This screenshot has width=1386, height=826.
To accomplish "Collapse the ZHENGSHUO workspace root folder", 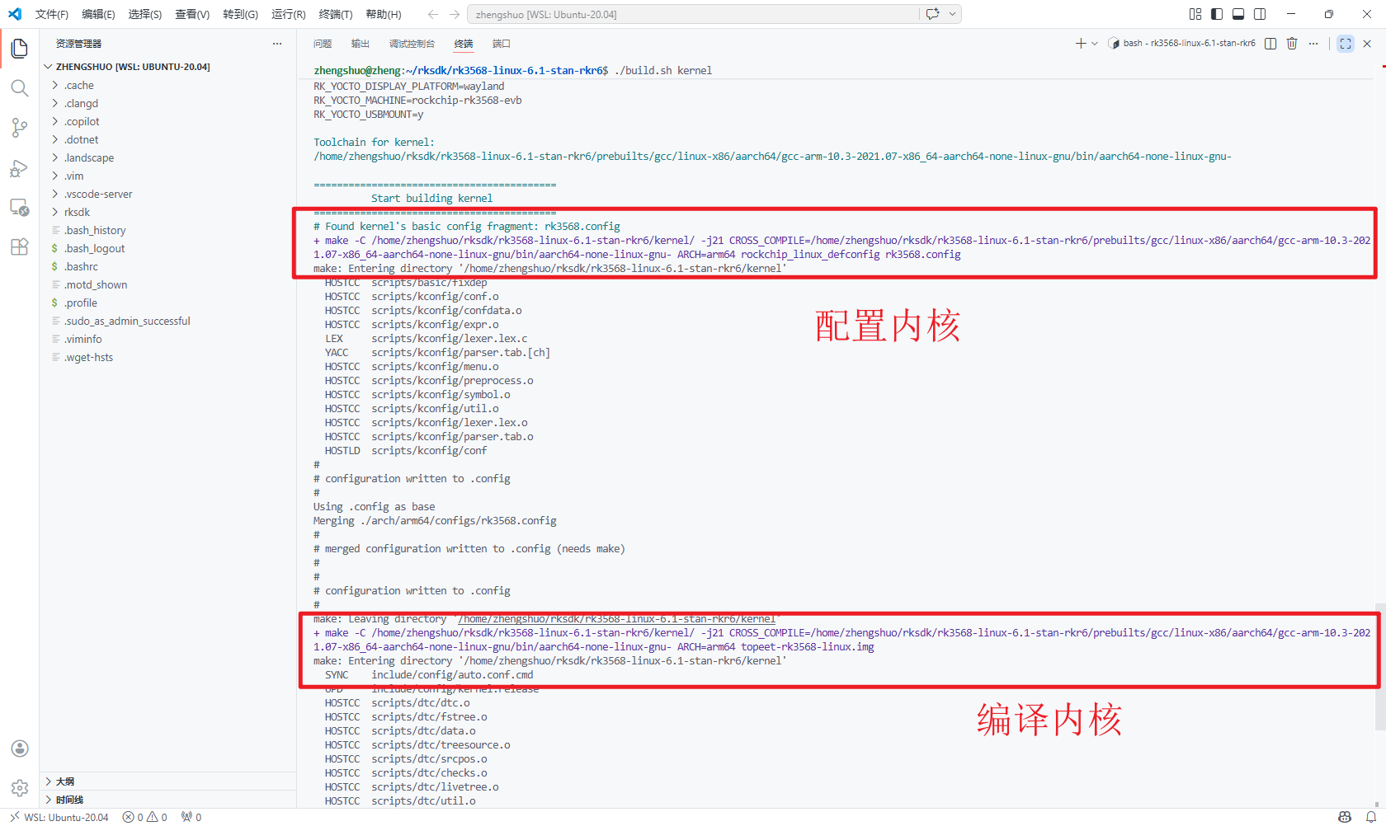I will (168, 67).
